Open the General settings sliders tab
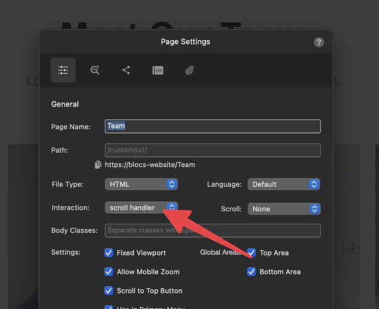 (x=64, y=70)
